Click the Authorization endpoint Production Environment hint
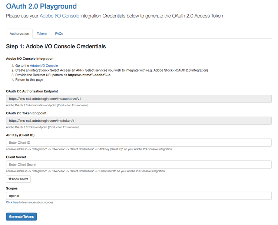This screenshot has height=225, width=278. point(47,105)
